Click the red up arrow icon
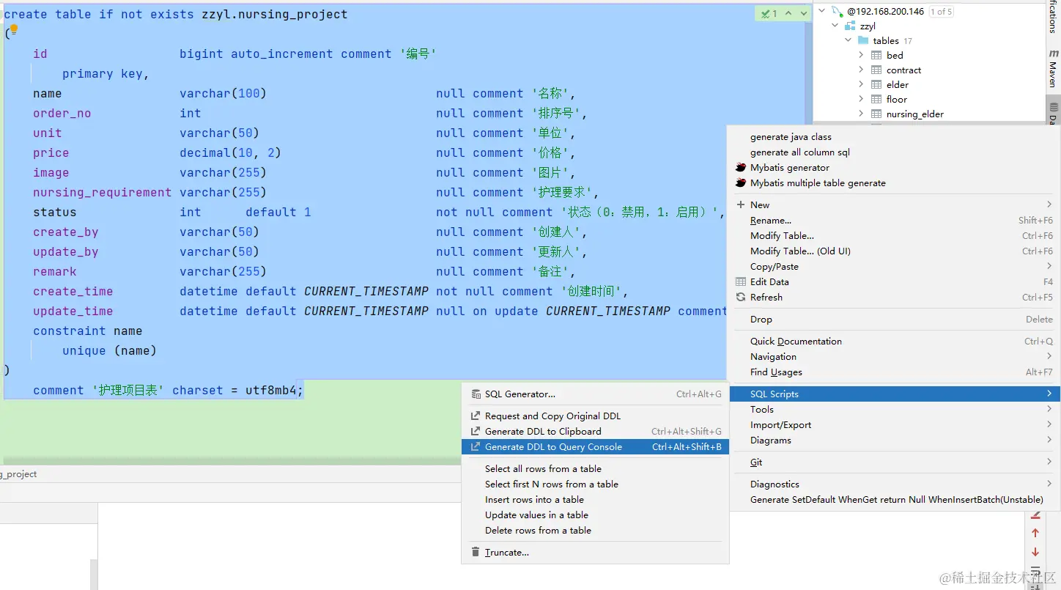1061x590 pixels. (x=1035, y=534)
